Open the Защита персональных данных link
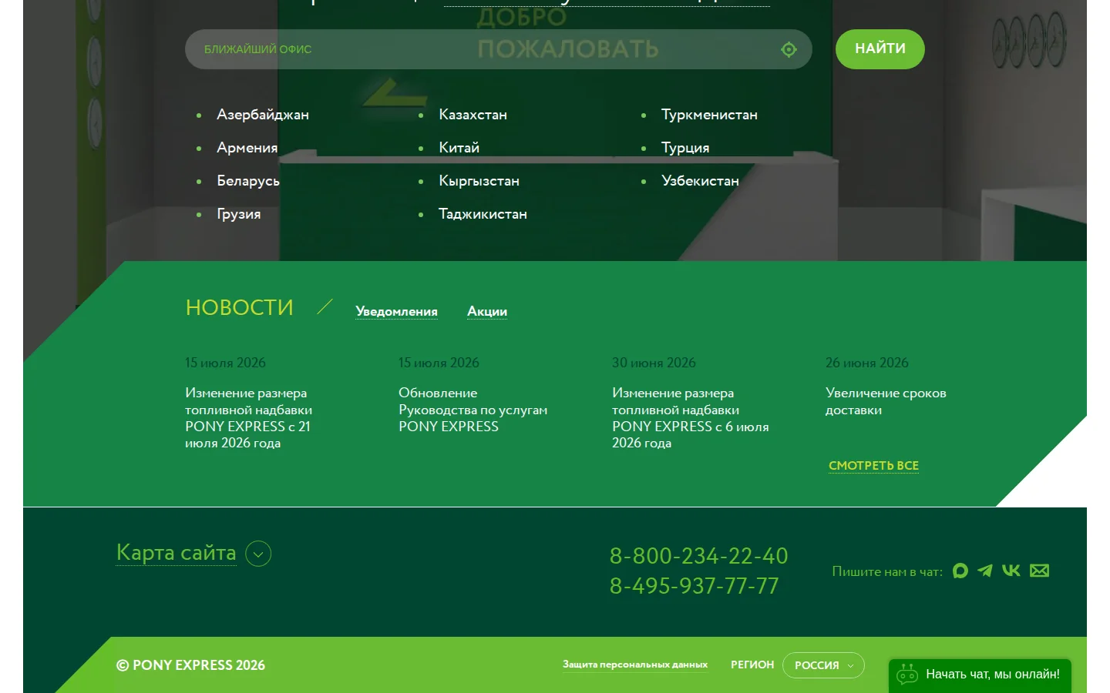 pyautogui.click(x=635, y=665)
